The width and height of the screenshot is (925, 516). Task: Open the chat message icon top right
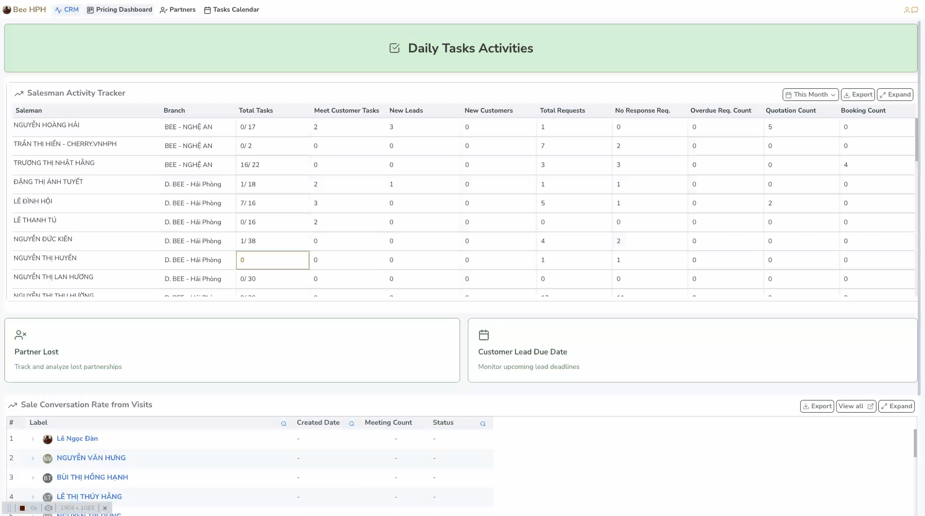coord(914,10)
